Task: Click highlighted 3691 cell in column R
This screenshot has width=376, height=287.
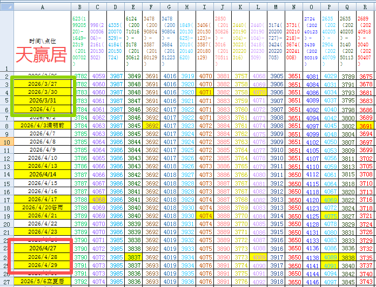Action: [x=366, y=125]
